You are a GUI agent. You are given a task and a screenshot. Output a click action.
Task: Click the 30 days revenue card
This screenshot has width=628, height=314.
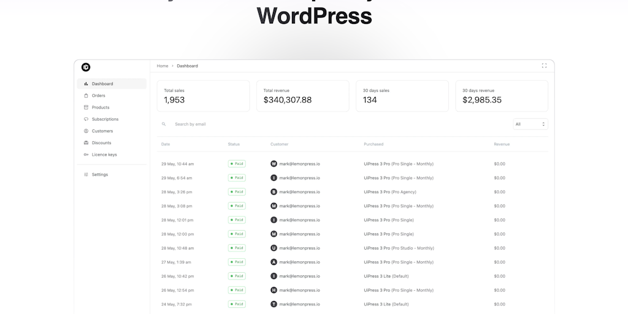tap(502, 96)
